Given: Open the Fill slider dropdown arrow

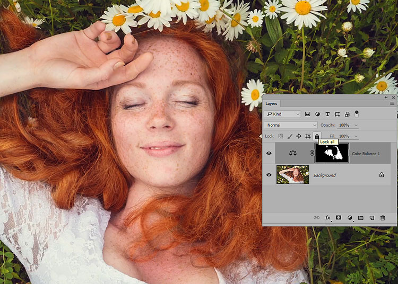Looking at the screenshot, I should pyautogui.click(x=356, y=136).
